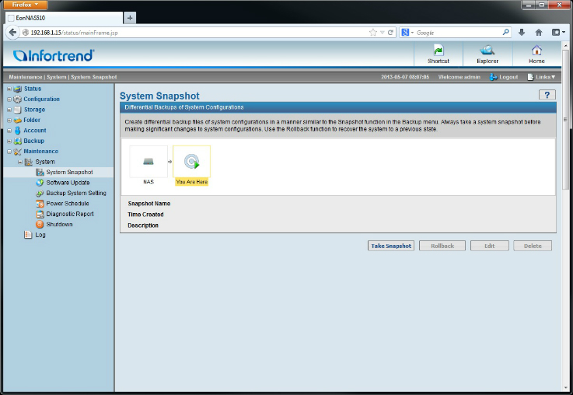Image resolution: width=573 pixels, height=395 pixels.
Task: Open Diagnostic Report page
Action: tap(70, 214)
